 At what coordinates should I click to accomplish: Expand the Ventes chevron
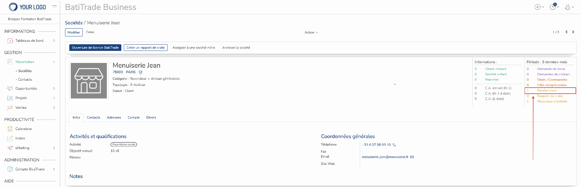coord(54,108)
